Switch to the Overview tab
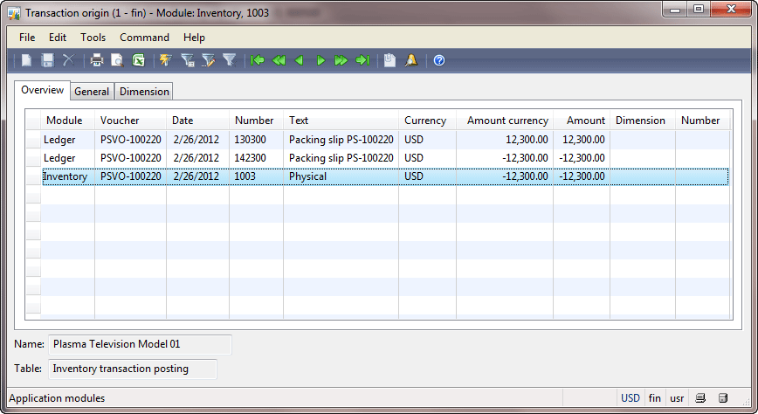Screen dimensions: 758x414 pos(42,91)
